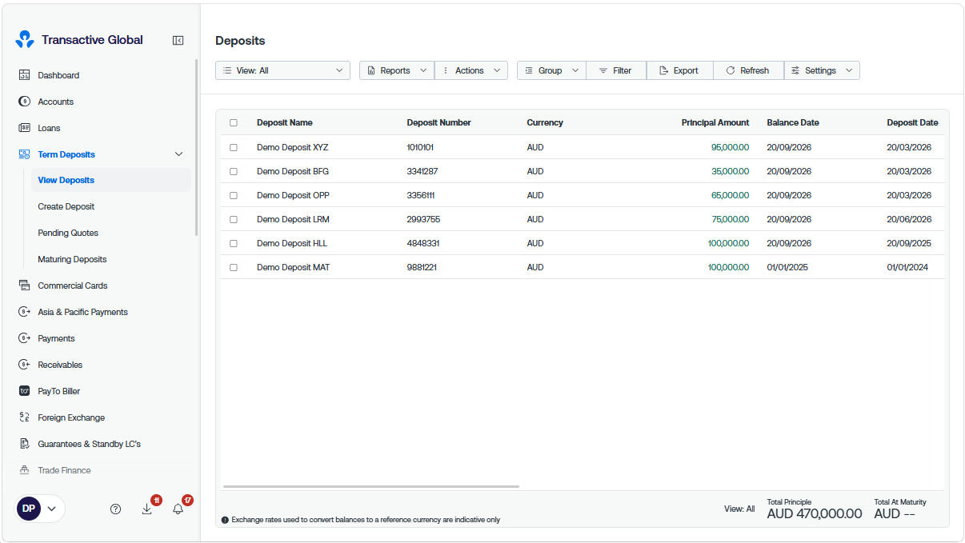Tick the select-all checkbox in table header
Screen dimensions: 965x543
(234, 123)
